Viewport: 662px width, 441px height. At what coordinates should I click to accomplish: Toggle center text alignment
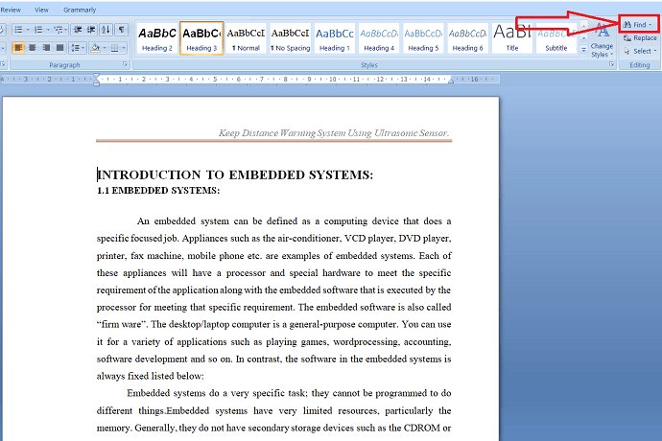(x=32, y=48)
